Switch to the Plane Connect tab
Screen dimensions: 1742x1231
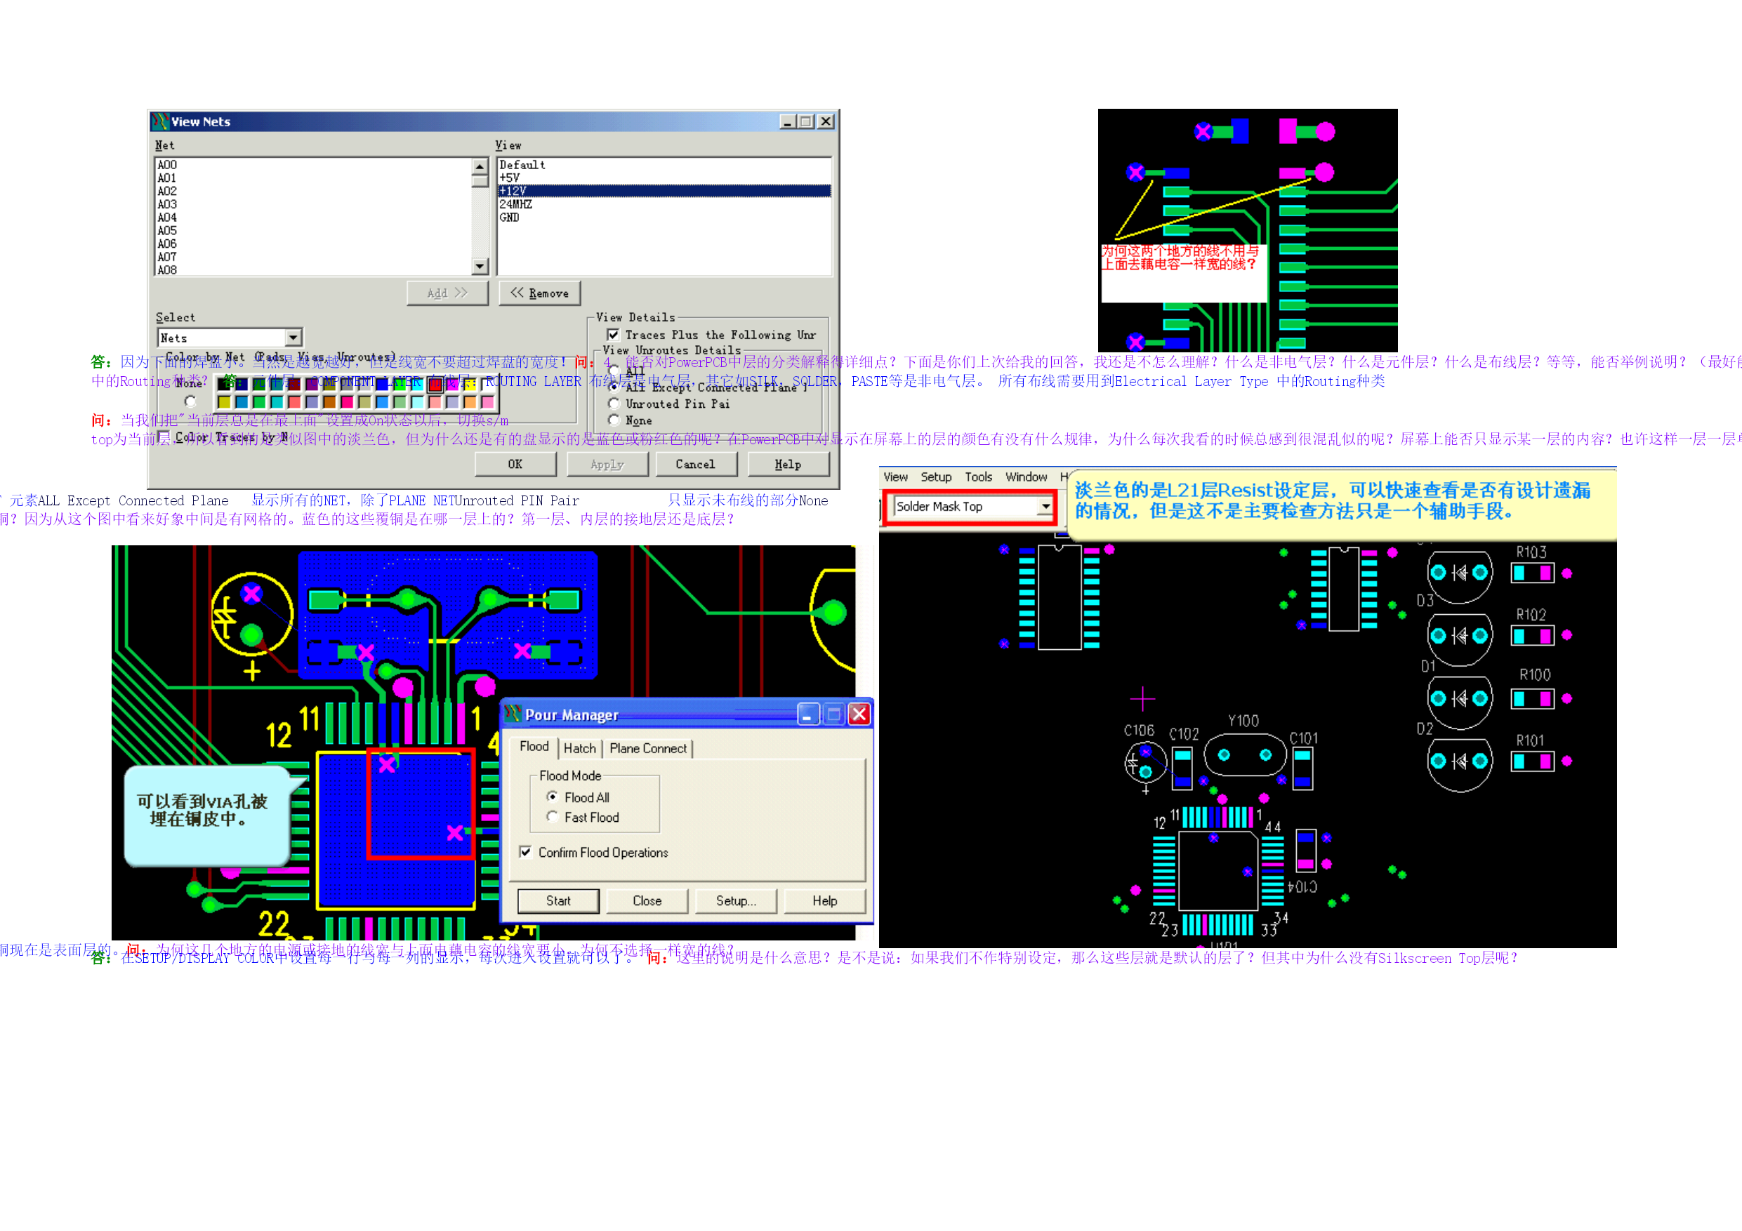648,749
